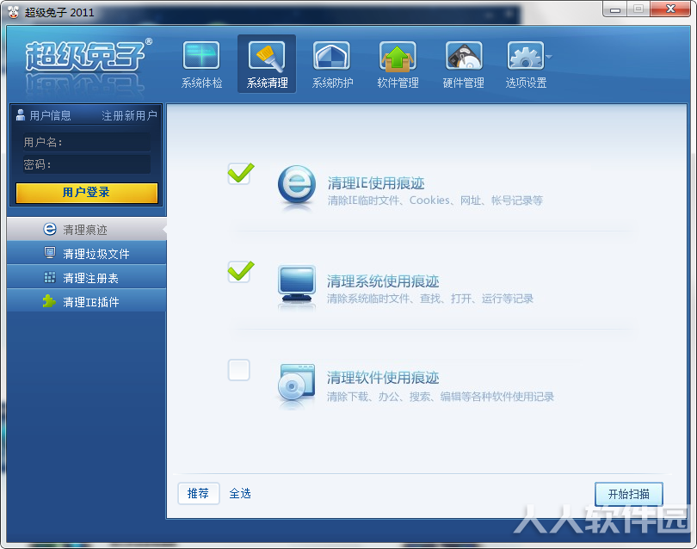Viewport: 697px width, 549px height.
Task: Minimize the 超级兔子 2011 window
Action: pyautogui.click(x=615, y=9)
